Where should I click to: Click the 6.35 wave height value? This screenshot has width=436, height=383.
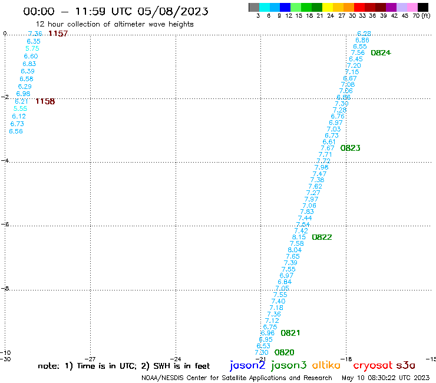(34, 41)
